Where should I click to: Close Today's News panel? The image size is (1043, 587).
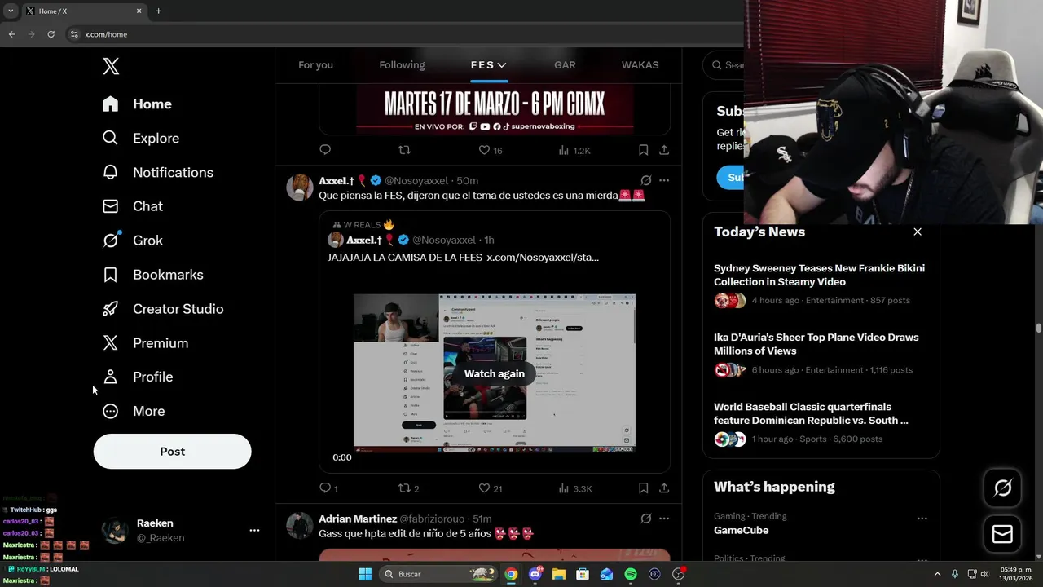(x=918, y=232)
